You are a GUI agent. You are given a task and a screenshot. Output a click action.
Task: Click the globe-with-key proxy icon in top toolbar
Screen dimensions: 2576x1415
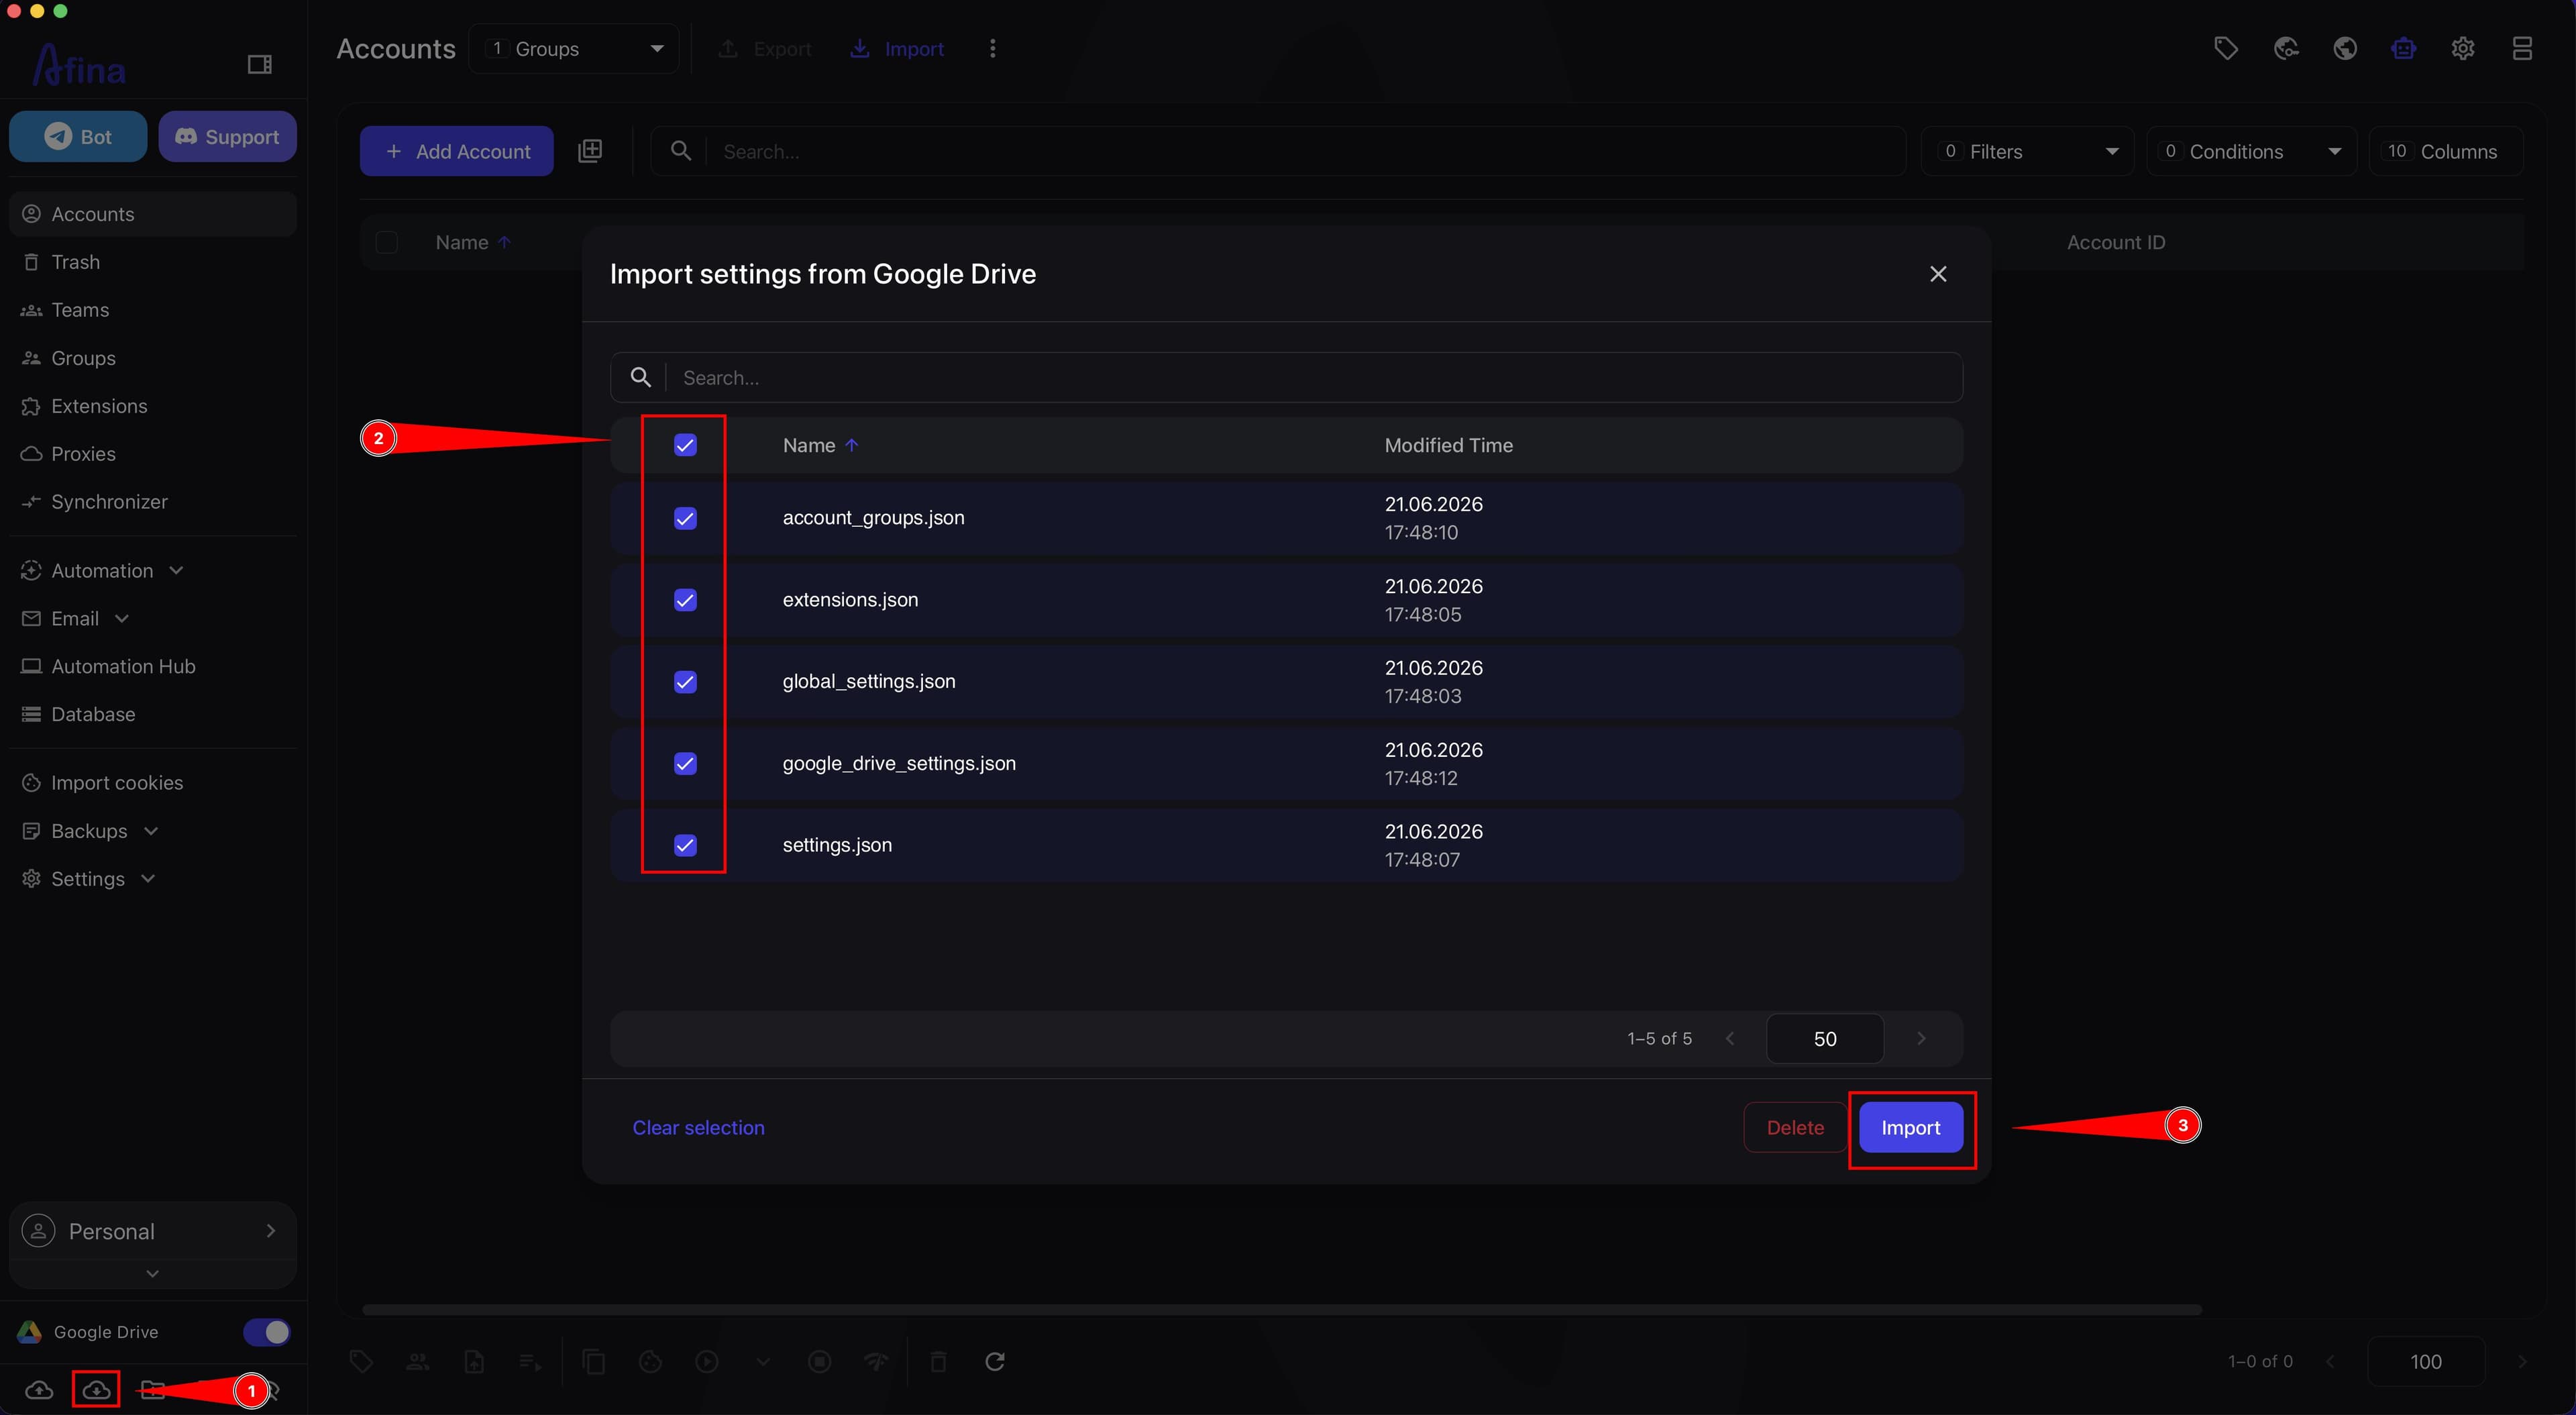click(2286, 48)
